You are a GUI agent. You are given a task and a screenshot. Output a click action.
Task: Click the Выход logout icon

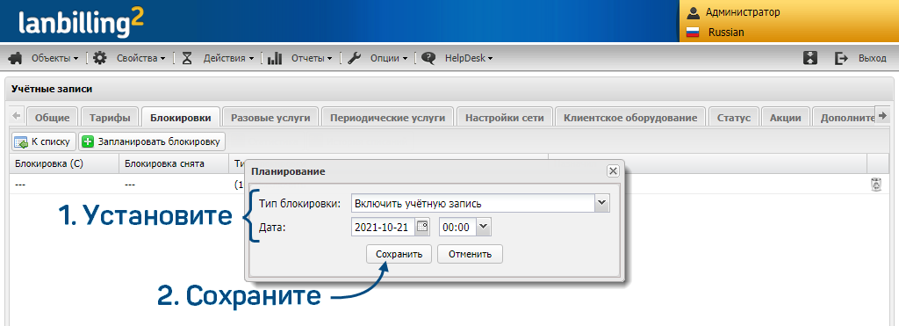tap(841, 58)
